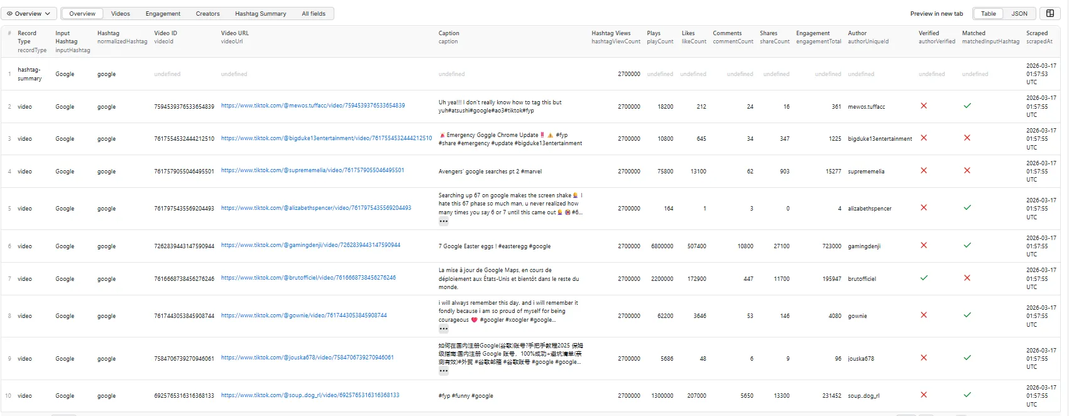The height and width of the screenshot is (416, 1069).
Task: Click the Verified red cross for gownie
Action: [924, 315]
